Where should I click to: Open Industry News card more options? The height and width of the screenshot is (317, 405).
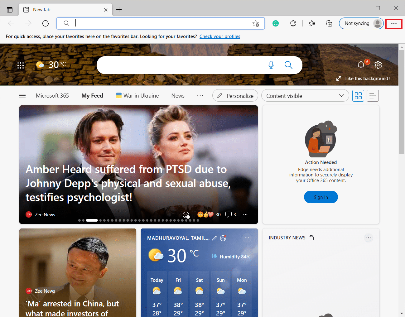tap(369, 238)
